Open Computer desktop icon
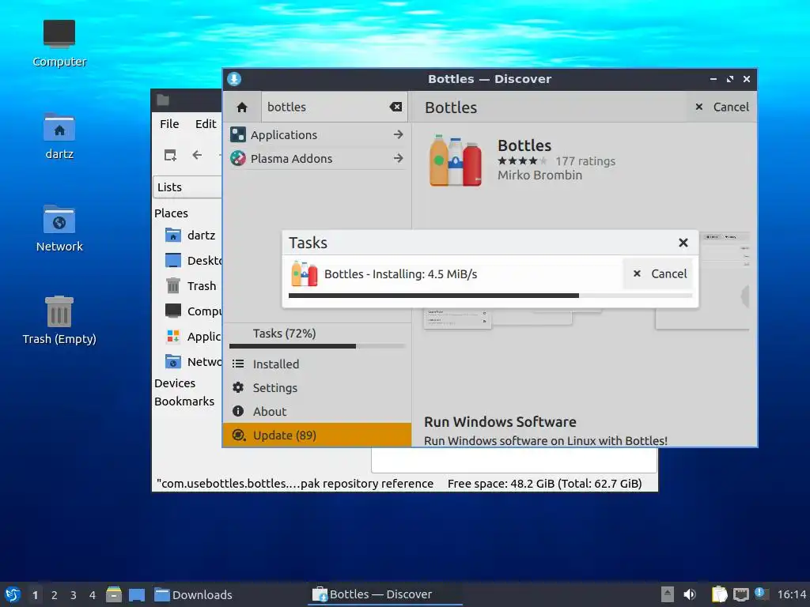This screenshot has height=607, width=810. 59,43
